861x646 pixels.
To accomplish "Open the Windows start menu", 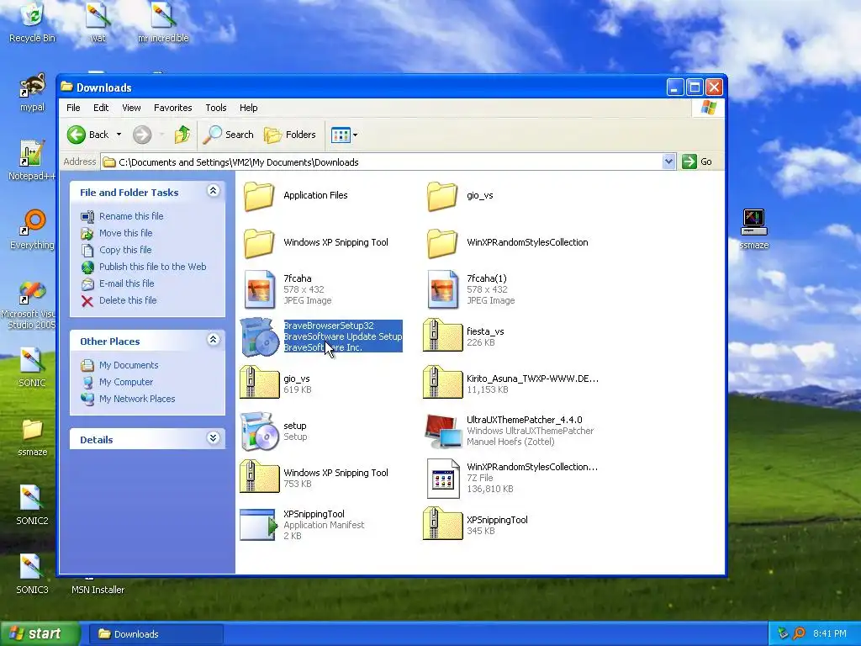I will tap(40, 633).
